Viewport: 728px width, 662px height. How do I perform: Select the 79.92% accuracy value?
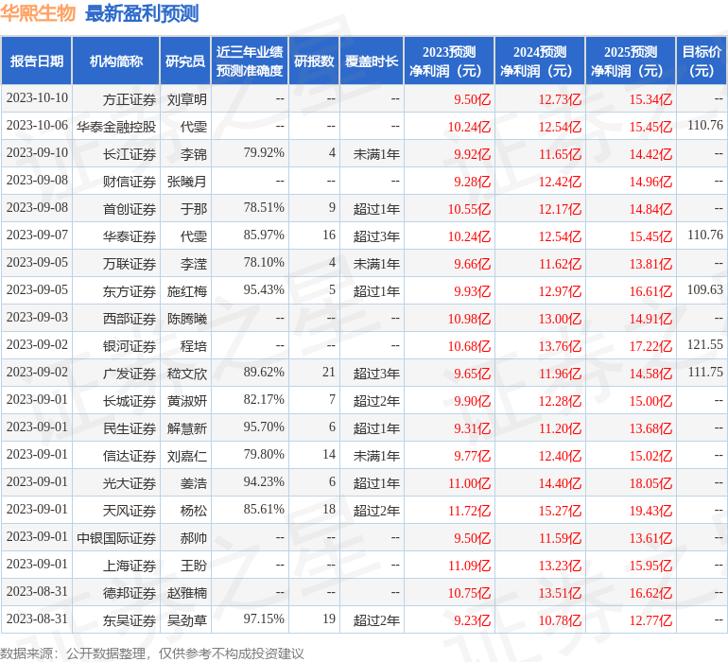264,153
